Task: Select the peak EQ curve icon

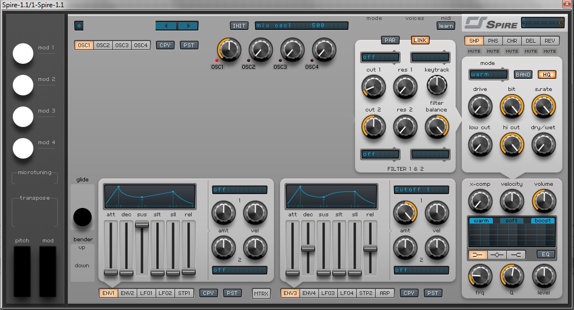Action: [497, 255]
